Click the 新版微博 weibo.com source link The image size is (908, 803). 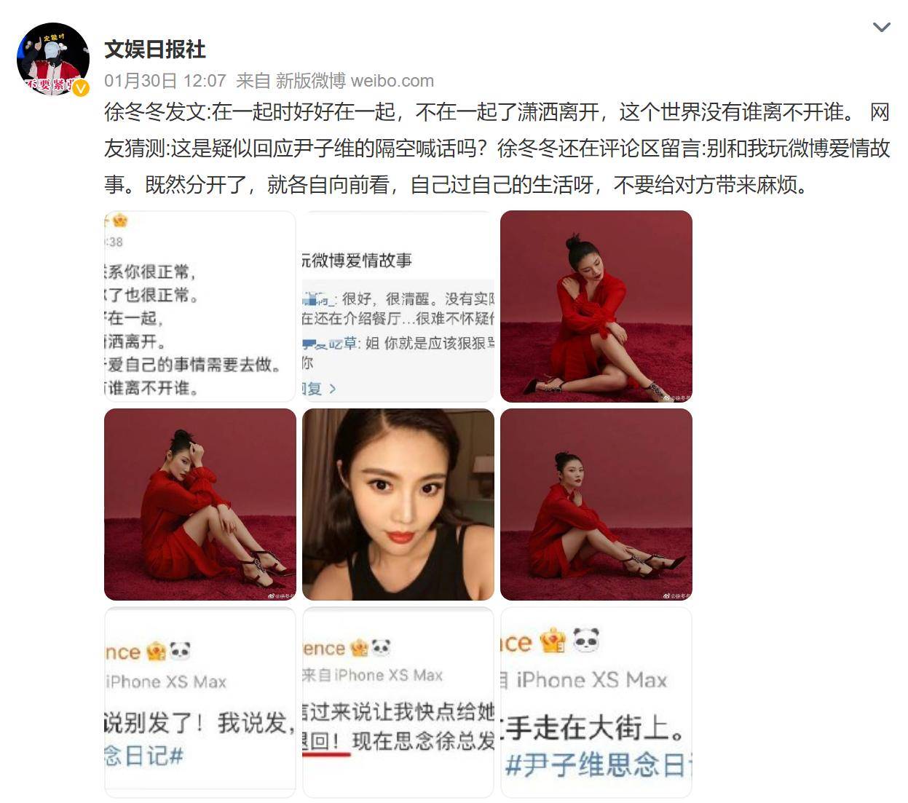[x=355, y=81]
